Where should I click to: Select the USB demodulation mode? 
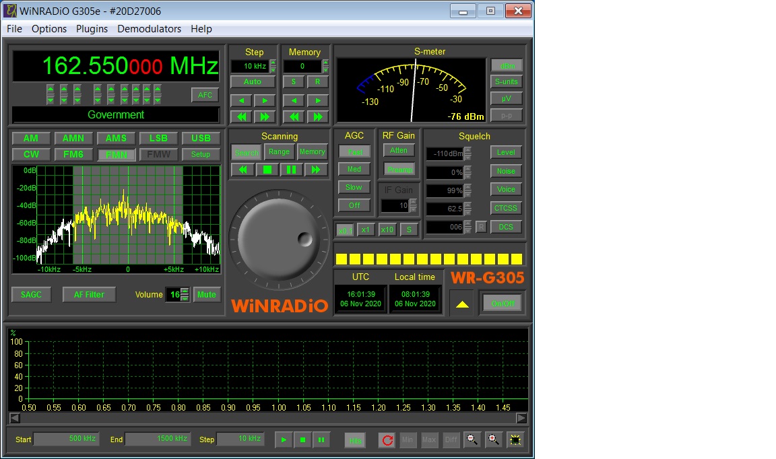click(201, 138)
